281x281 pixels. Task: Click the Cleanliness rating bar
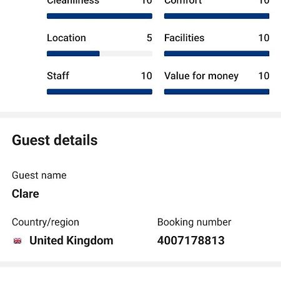click(x=99, y=16)
